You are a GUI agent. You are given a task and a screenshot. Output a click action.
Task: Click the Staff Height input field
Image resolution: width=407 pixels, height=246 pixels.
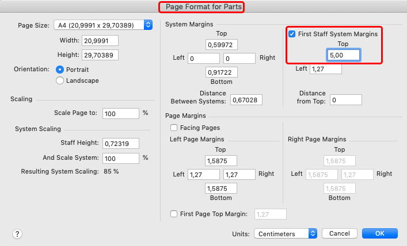(x=121, y=143)
